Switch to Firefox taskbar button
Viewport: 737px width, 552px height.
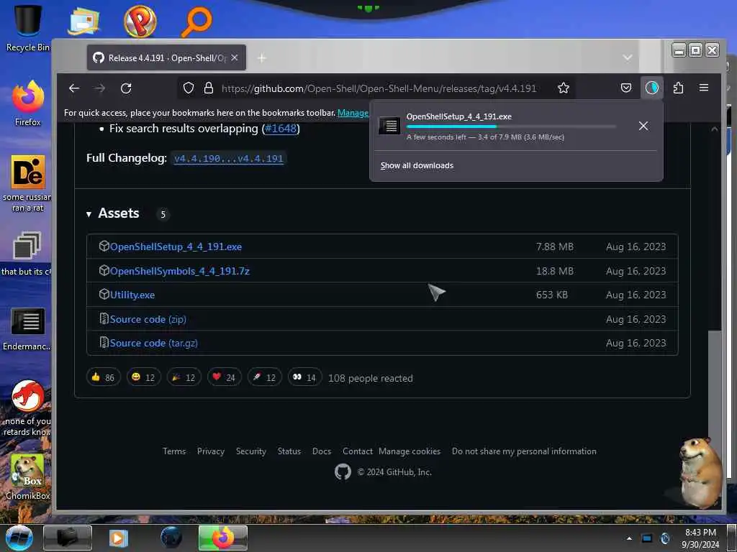tap(223, 538)
